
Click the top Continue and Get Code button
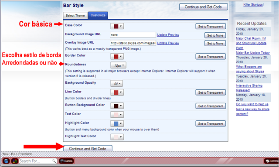[x=204, y=7]
